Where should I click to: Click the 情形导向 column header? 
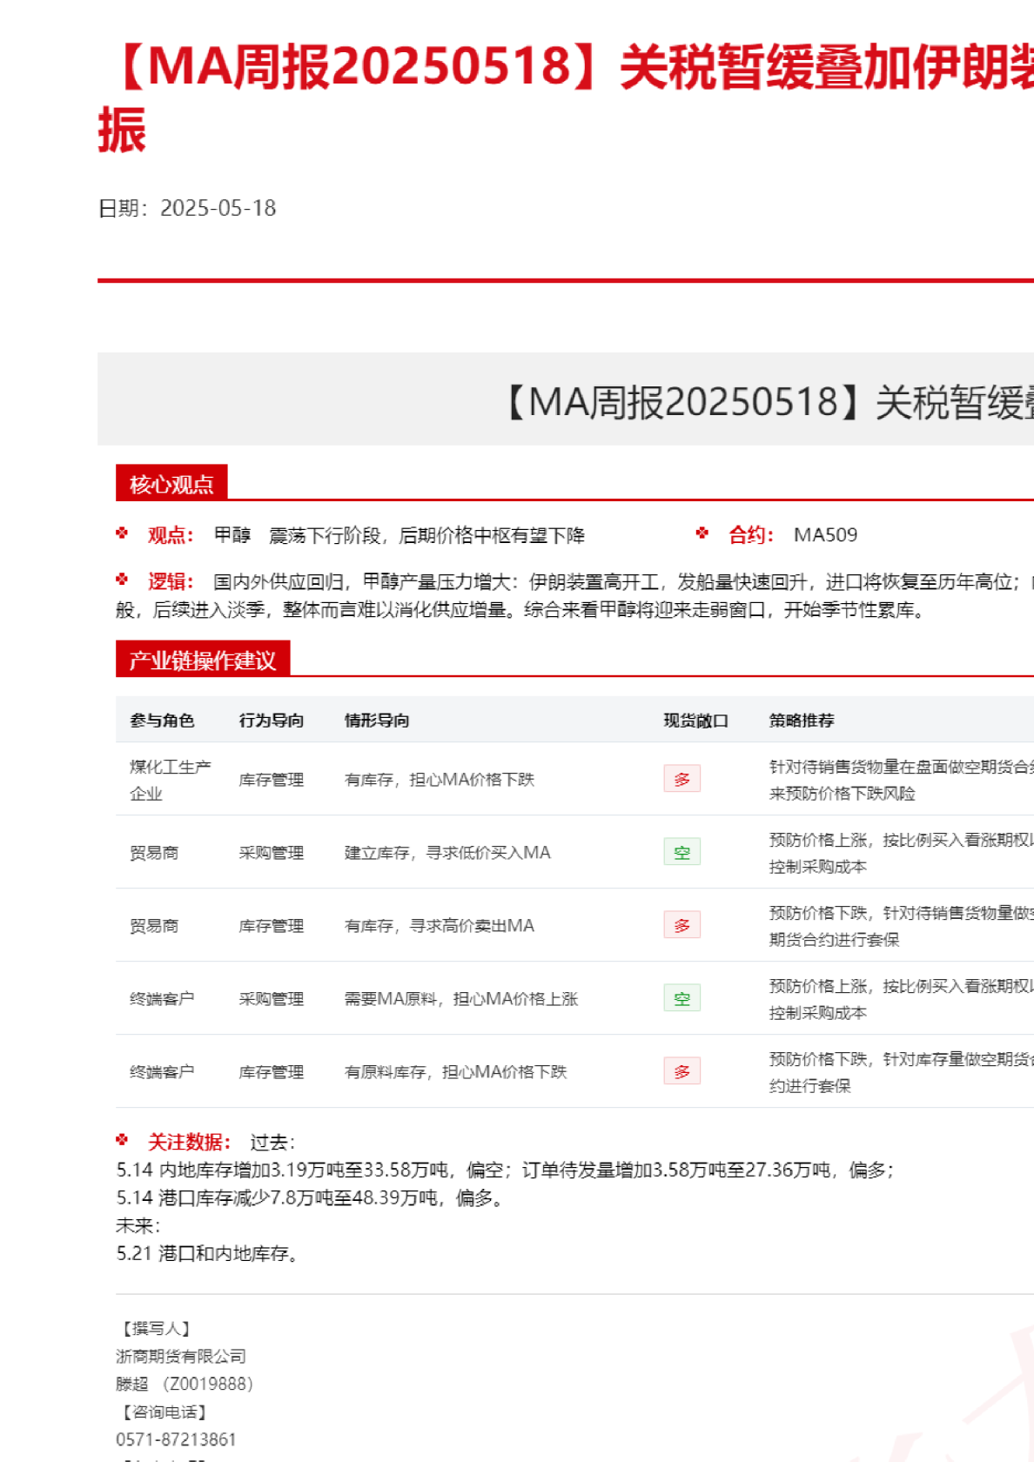coord(376,721)
